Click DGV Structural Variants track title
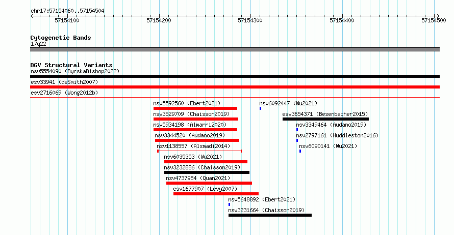Image resolution: width=454 pixels, height=235 pixels. coord(71,65)
